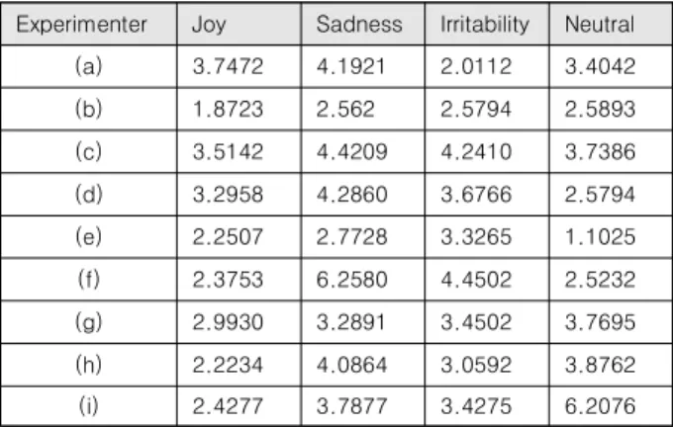The height and width of the screenshot is (427, 673).
Task: Select the Neutral value 2.5794 for (d)
Action: [600, 194]
